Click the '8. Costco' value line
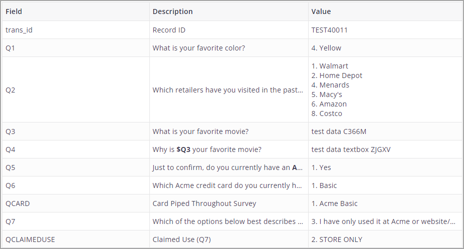Image resolution: width=464 pixels, height=249 pixels. pos(327,113)
